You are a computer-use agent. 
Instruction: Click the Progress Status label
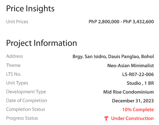click(x=22, y=118)
